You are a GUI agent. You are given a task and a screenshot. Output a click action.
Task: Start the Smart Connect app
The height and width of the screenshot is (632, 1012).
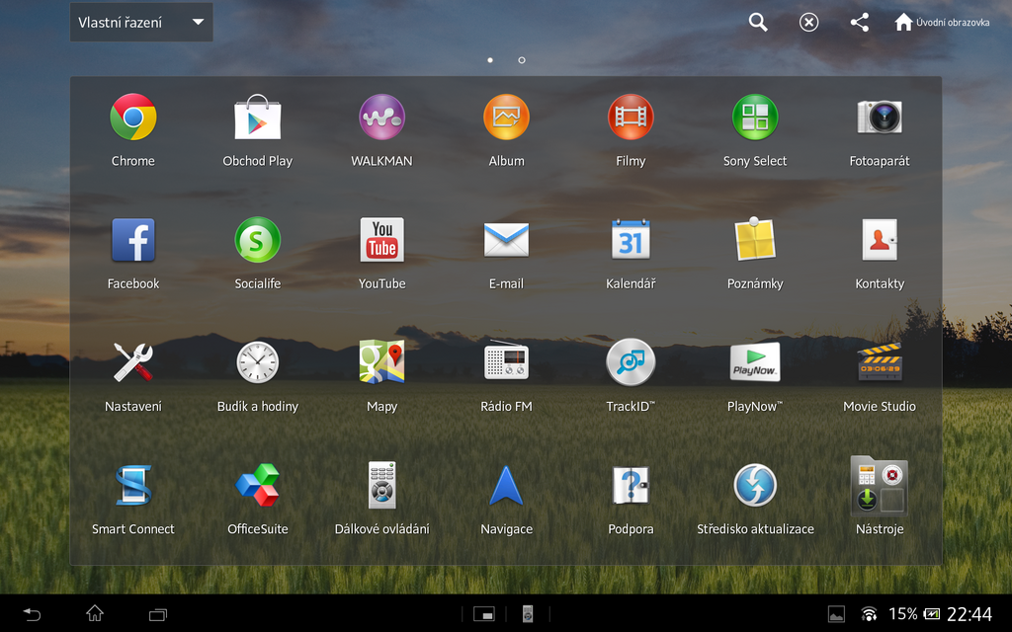point(132,485)
